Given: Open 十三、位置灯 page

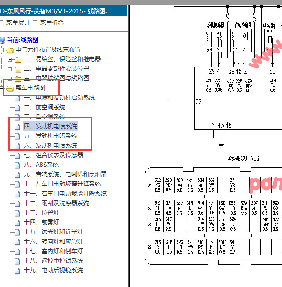Looking at the screenshot, I should [x=42, y=213].
